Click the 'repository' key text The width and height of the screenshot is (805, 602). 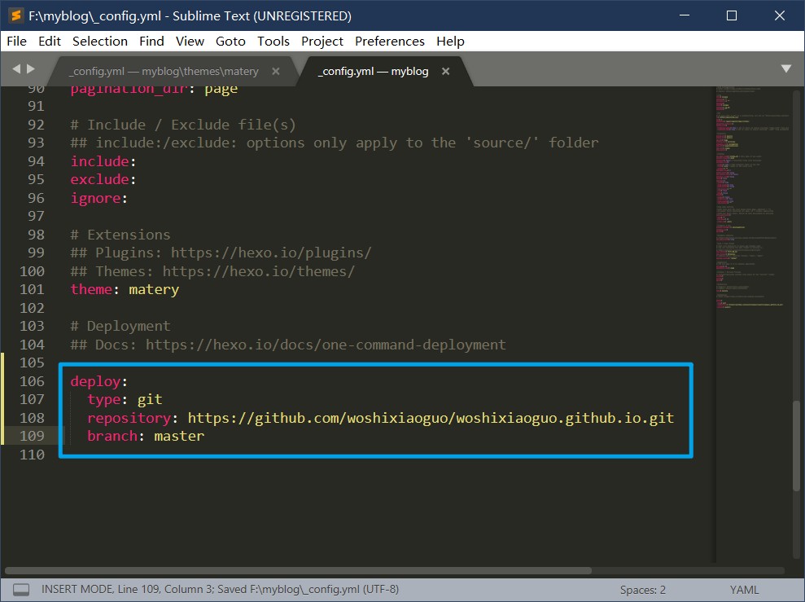(x=129, y=418)
